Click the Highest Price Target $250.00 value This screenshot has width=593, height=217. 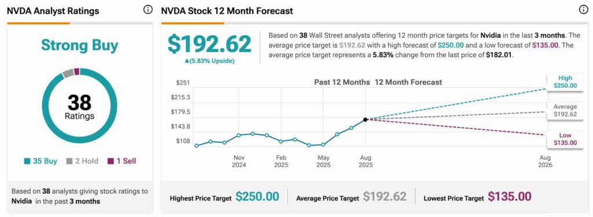pos(257,197)
